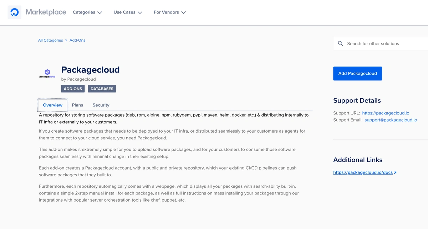This screenshot has height=229, width=428.
Task: Click the 'Support URL:' label
Action: [x=346, y=113]
